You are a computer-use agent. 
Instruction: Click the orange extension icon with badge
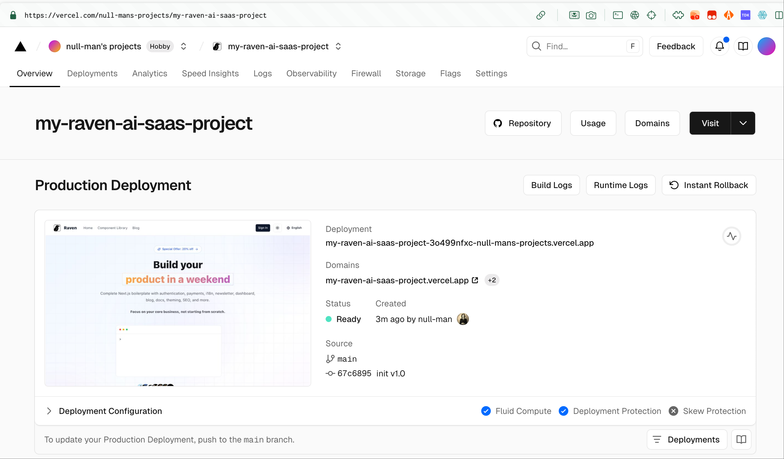point(695,15)
